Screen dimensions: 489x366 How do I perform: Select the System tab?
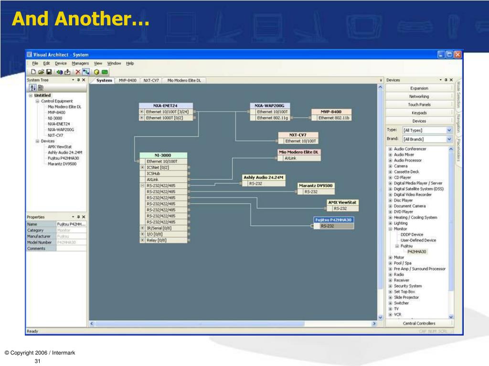104,80
